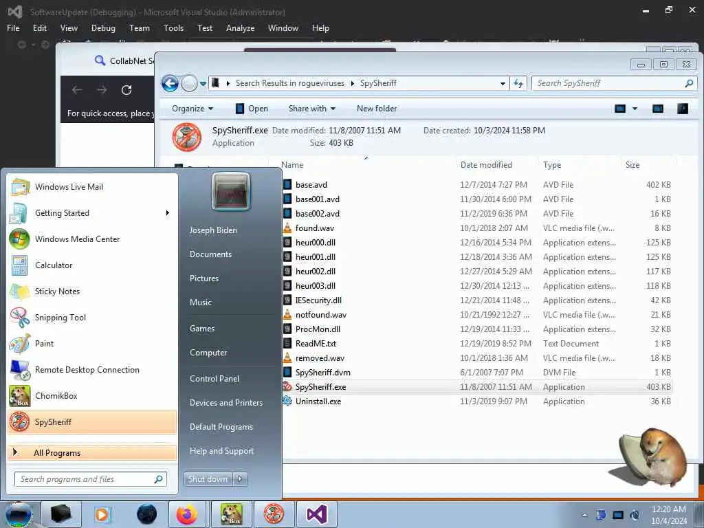Click back arrow in CollabNet window

pos(77,90)
